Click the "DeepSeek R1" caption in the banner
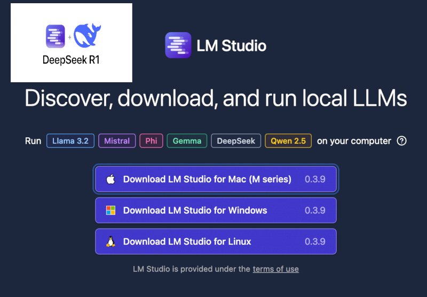The width and height of the screenshot is (427, 297). click(71, 60)
